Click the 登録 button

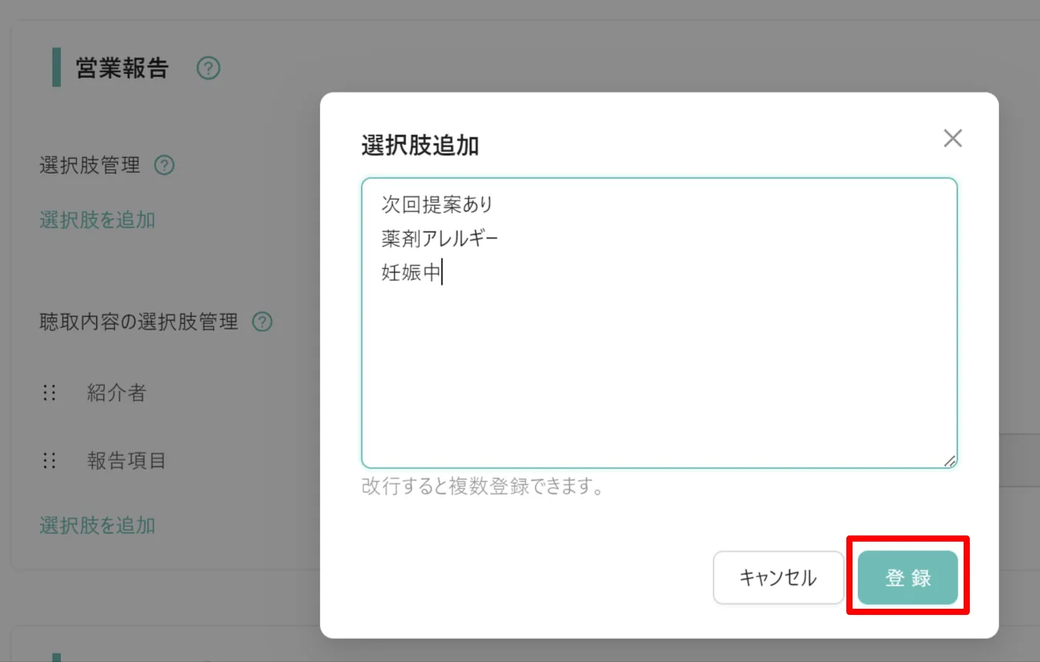coord(908,577)
